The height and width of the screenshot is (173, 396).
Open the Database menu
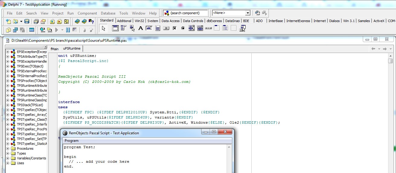tap(108, 13)
